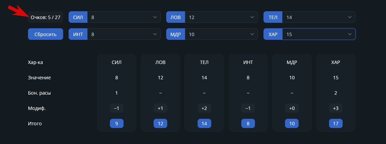Image resolution: width=386 pixels, height=144 pixels.
Task: Click the ХАР column header in table
Action: [x=336, y=62]
